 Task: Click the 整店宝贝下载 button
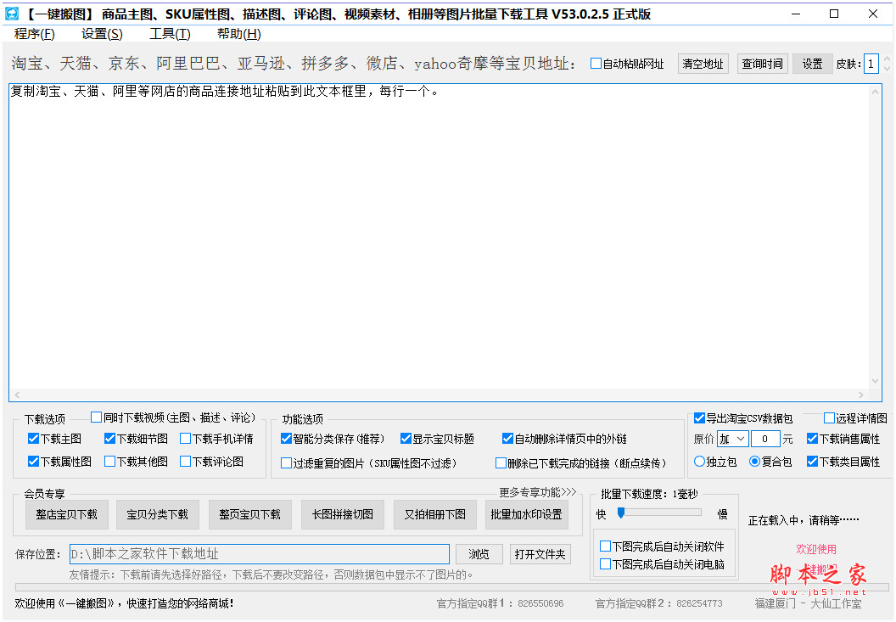pyautogui.click(x=67, y=514)
